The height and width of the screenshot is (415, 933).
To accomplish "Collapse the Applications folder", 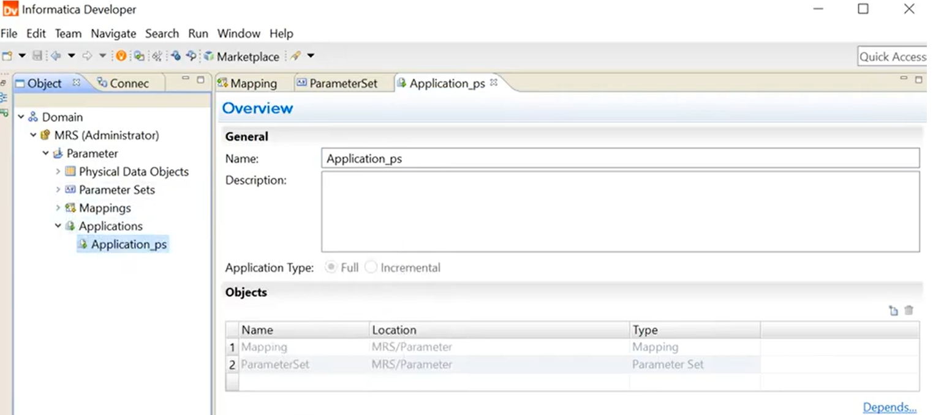I will tap(58, 226).
